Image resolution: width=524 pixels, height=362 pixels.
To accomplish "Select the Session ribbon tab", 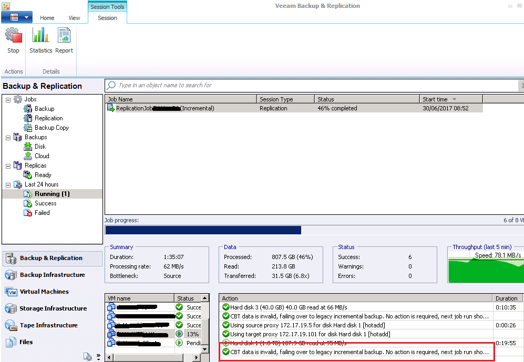I will point(107,18).
